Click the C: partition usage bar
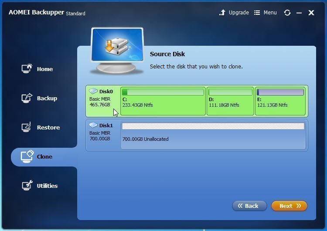 click(x=163, y=92)
